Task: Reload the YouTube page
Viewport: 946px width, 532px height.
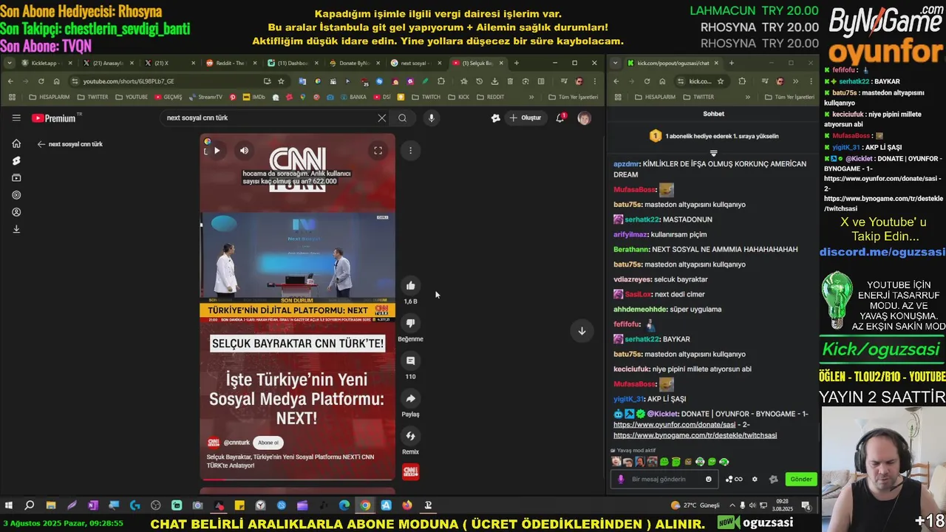Action: click(x=41, y=81)
